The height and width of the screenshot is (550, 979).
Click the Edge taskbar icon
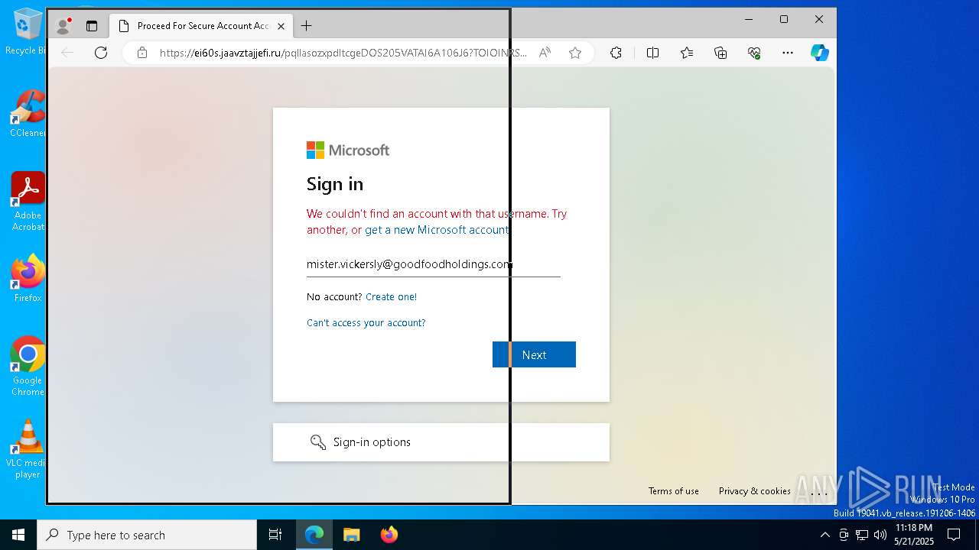314,535
